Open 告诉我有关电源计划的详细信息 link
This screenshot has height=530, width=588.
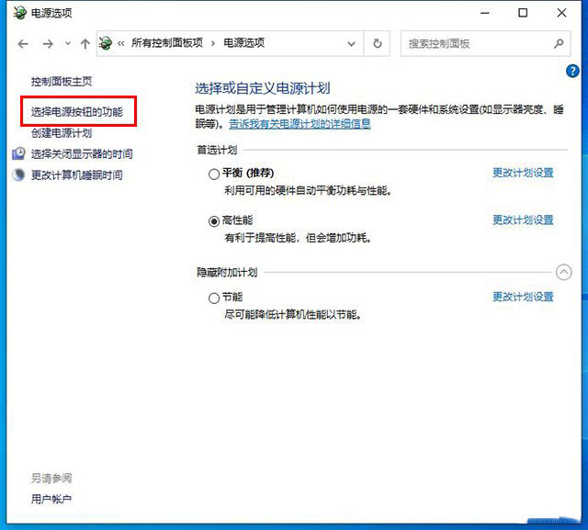coord(300,124)
